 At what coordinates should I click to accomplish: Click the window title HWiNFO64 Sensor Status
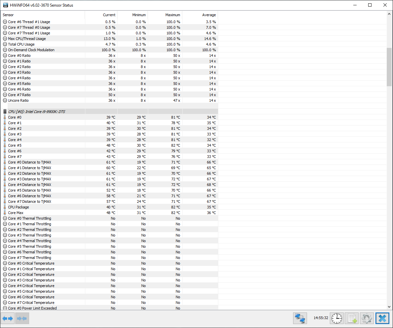click(x=42, y=5)
